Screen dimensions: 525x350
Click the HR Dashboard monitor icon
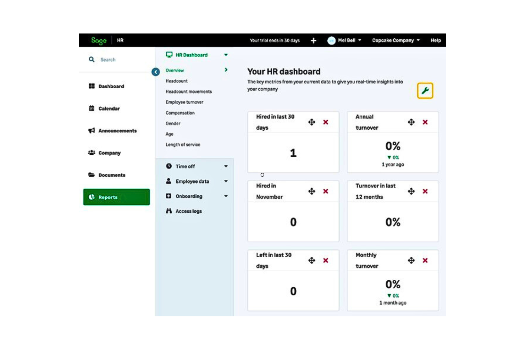point(169,55)
